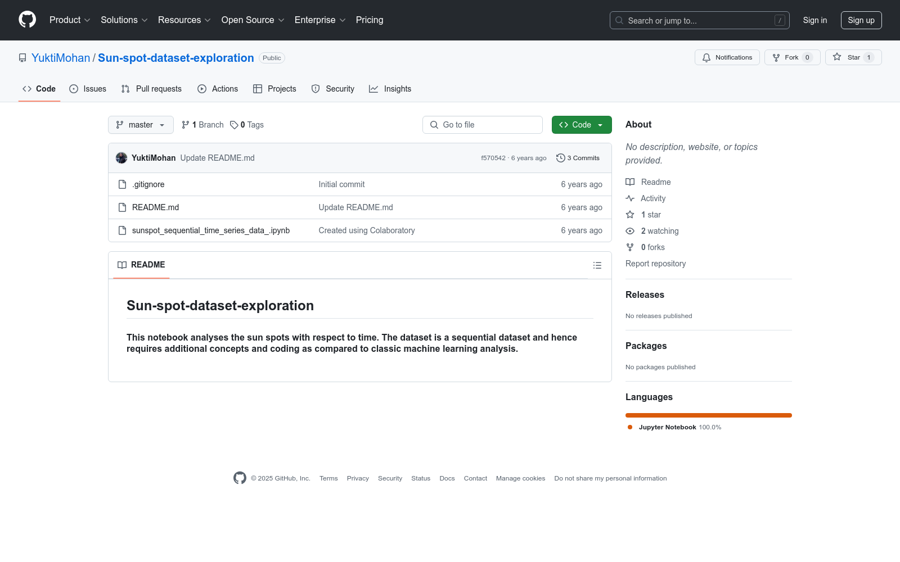Screen dimensions: 900x562
Task: Open the .gitignore file
Action: (148, 184)
